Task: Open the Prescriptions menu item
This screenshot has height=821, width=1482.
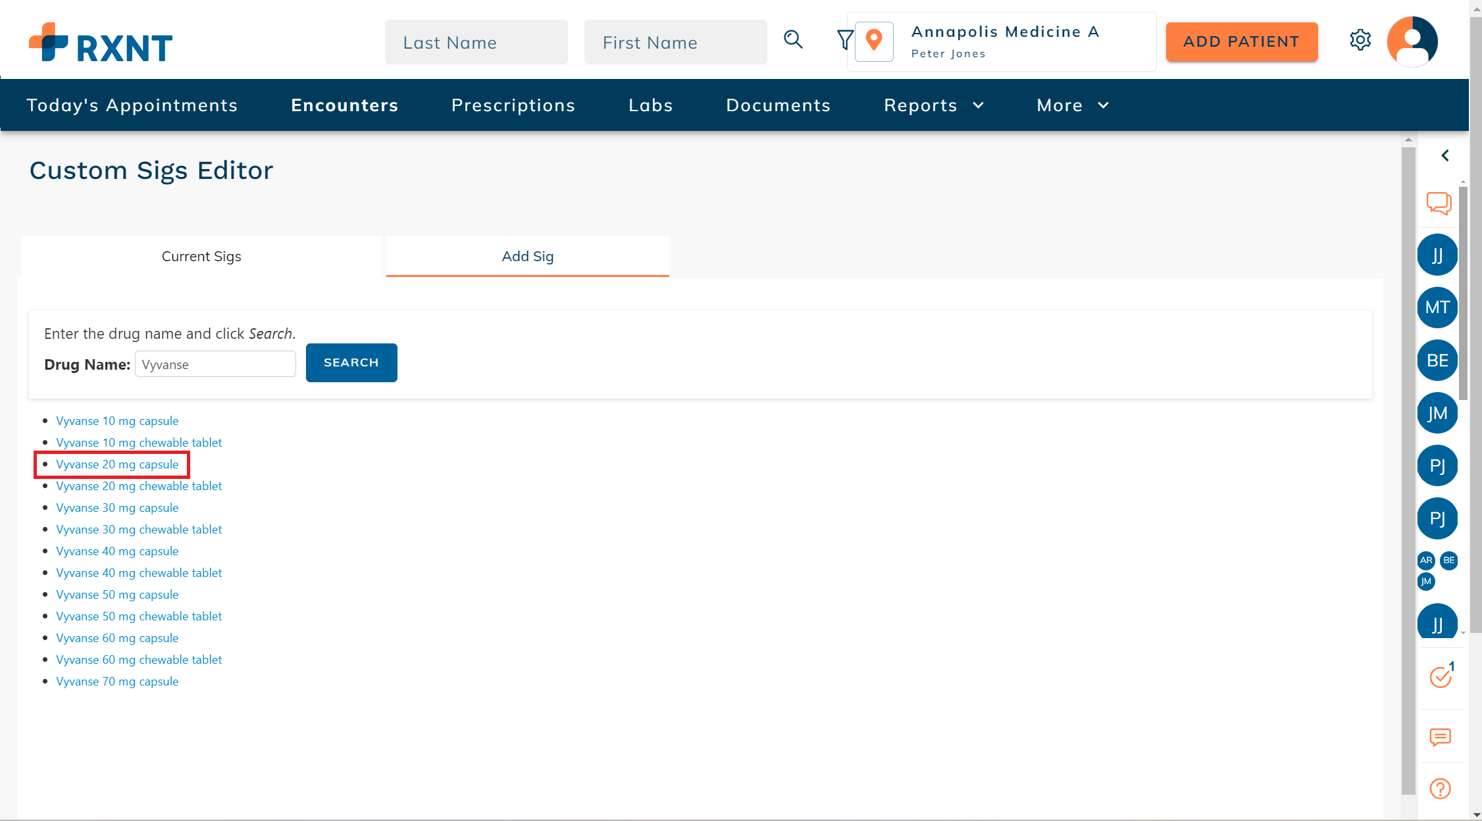Action: click(x=513, y=105)
